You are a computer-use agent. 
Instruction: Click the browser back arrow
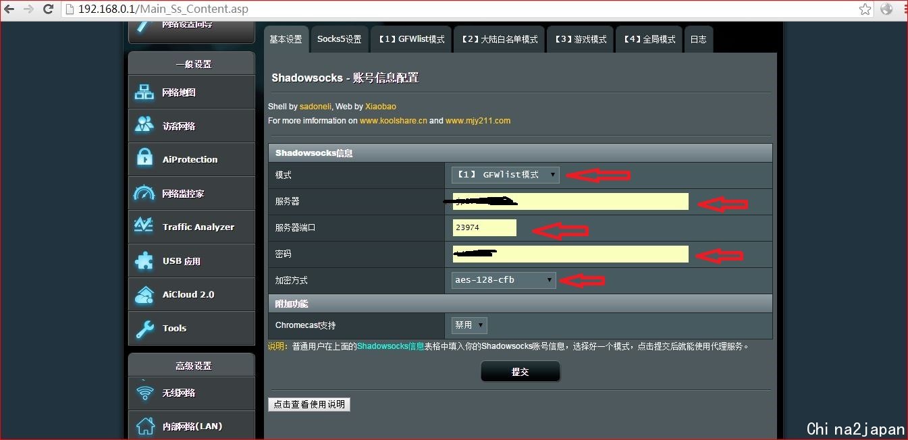(9, 9)
